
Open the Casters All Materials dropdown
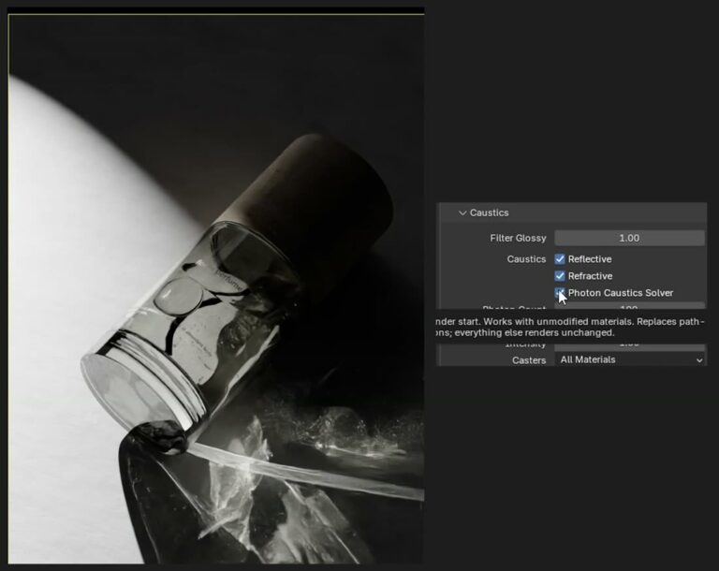(x=630, y=359)
